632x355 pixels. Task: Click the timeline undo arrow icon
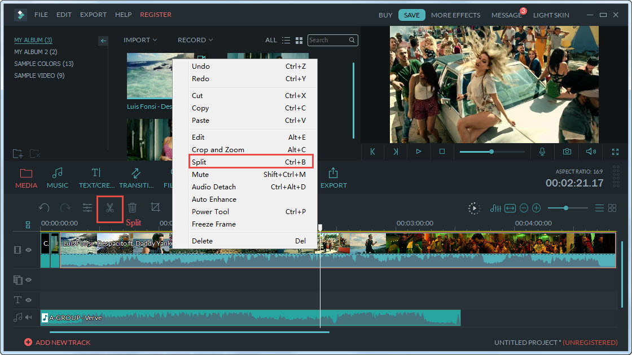point(44,208)
